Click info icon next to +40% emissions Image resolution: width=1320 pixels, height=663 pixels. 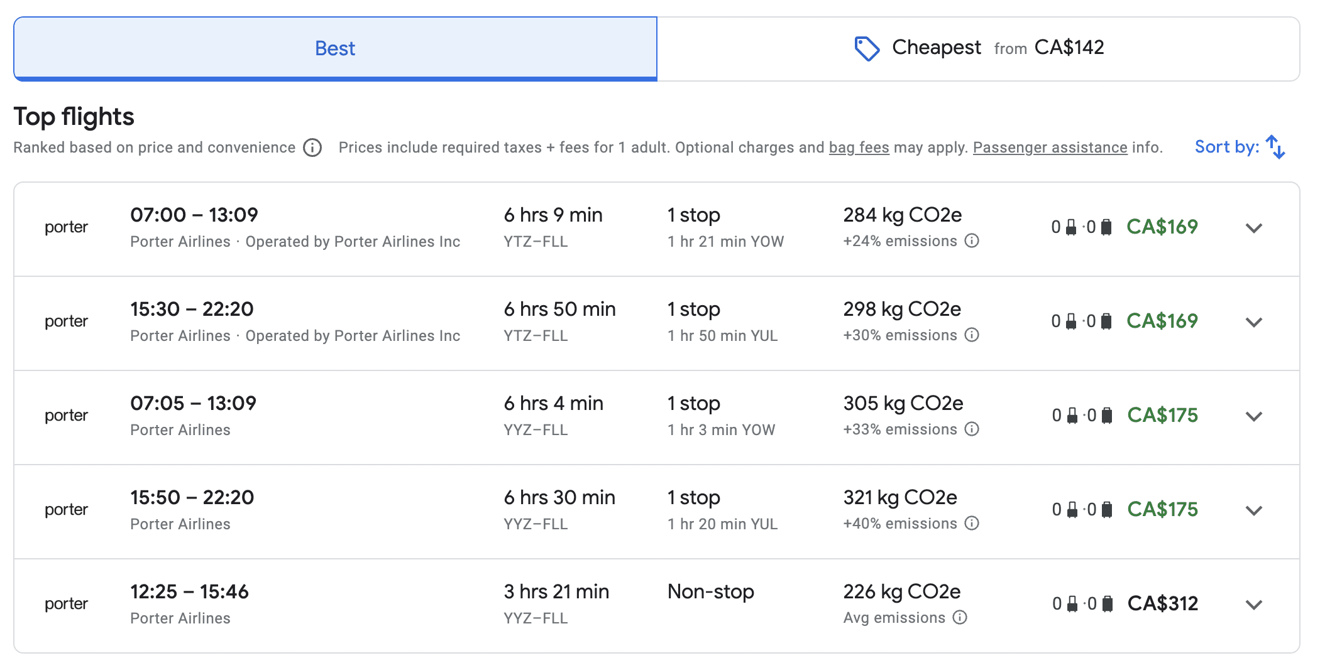[972, 524]
